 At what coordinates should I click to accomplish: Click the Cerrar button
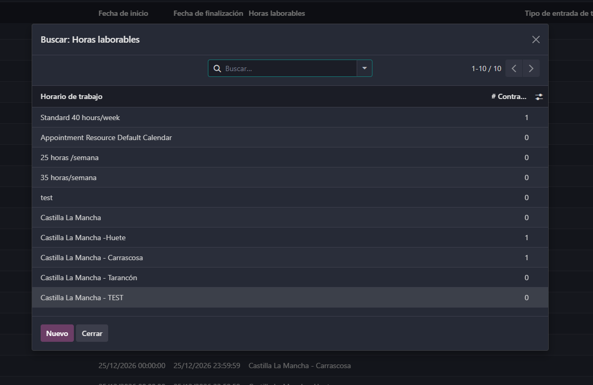(92, 333)
